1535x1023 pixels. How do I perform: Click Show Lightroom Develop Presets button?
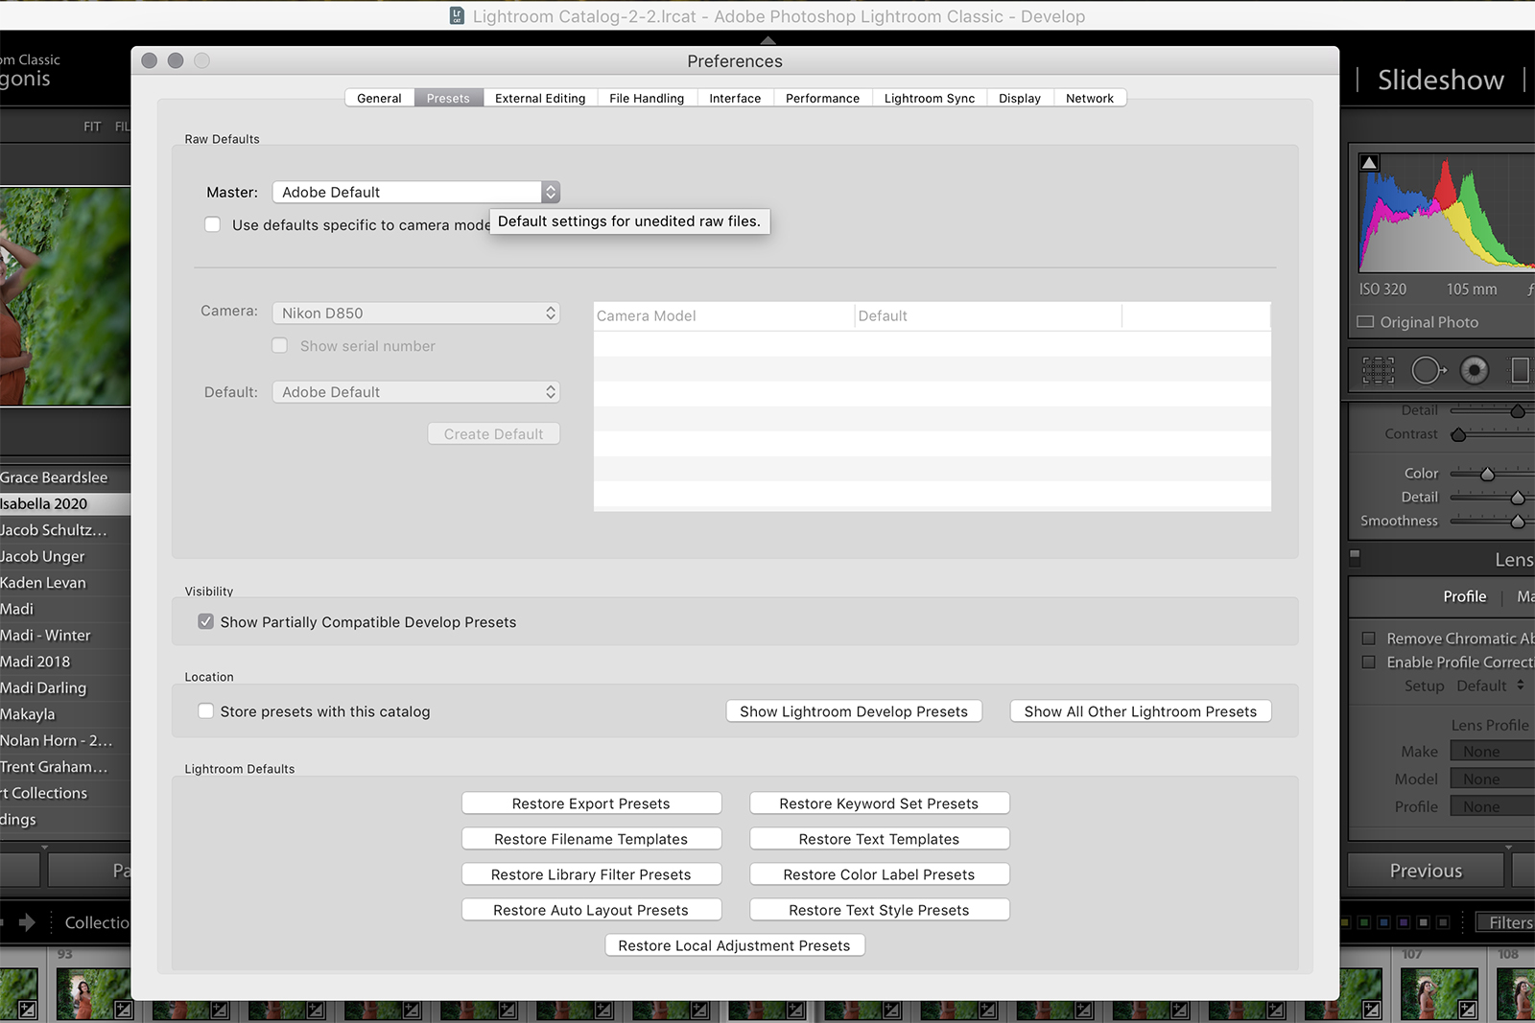(854, 711)
